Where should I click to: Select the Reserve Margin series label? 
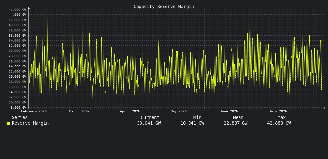[x=30, y=123]
